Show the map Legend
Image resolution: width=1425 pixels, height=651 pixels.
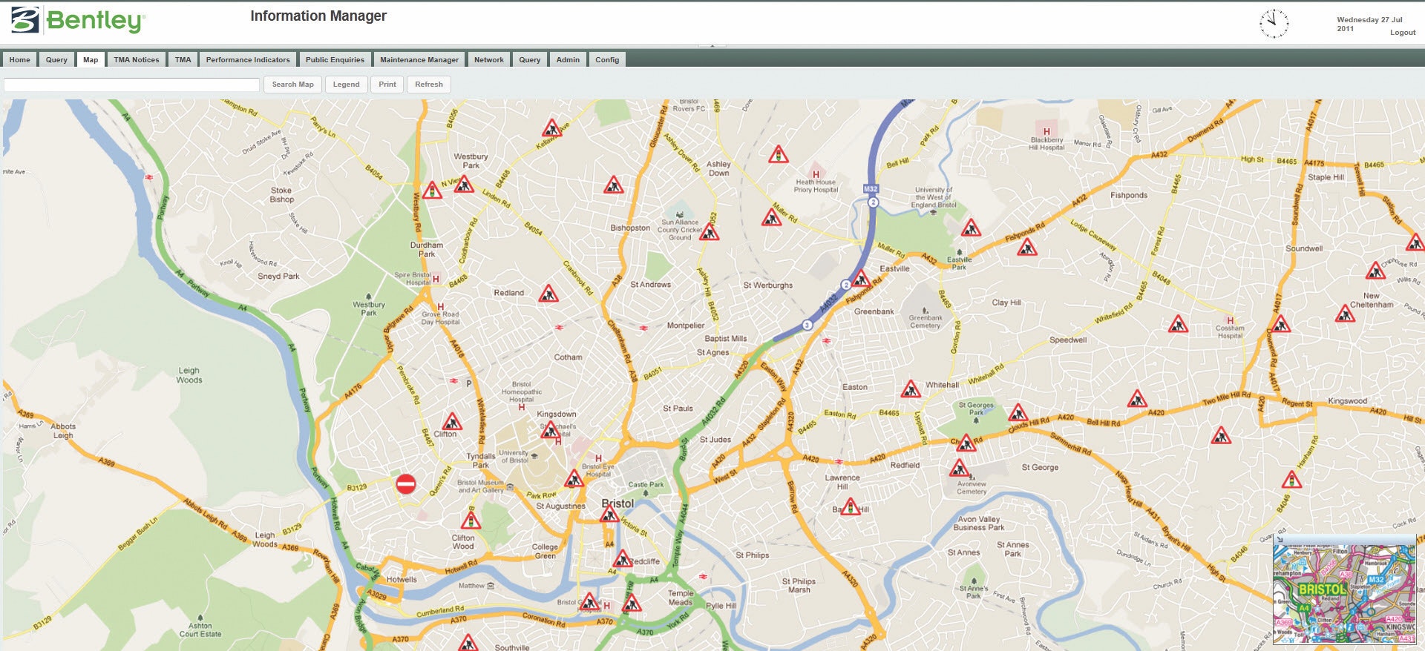347,85
